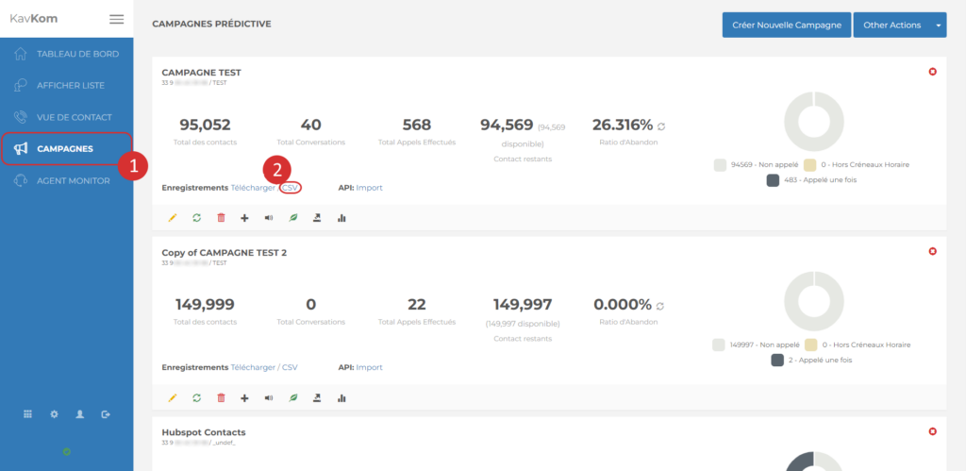
Task: Toggle the red status circle on Hubspot Contacts
Action: (x=932, y=431)
